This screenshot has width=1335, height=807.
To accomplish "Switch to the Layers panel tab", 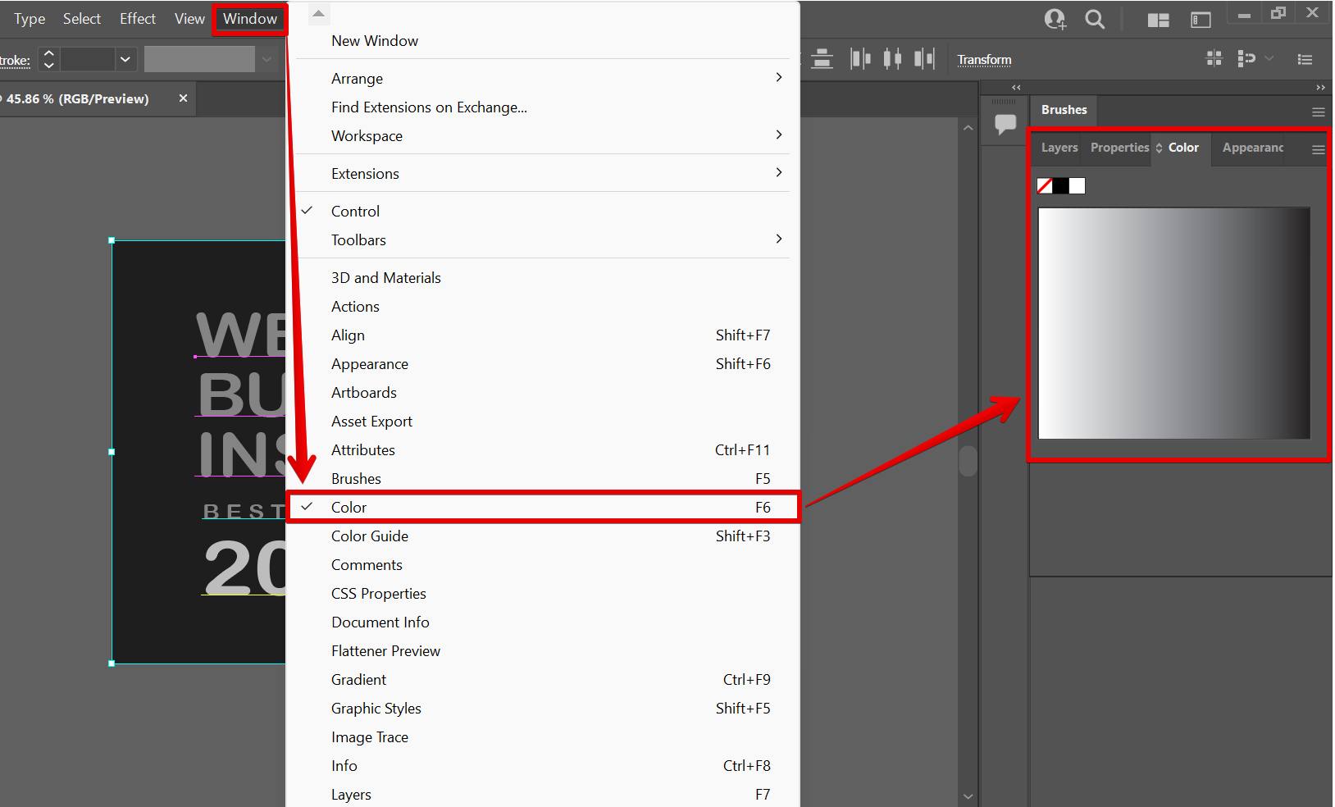I will click(x=1059, y=148).
